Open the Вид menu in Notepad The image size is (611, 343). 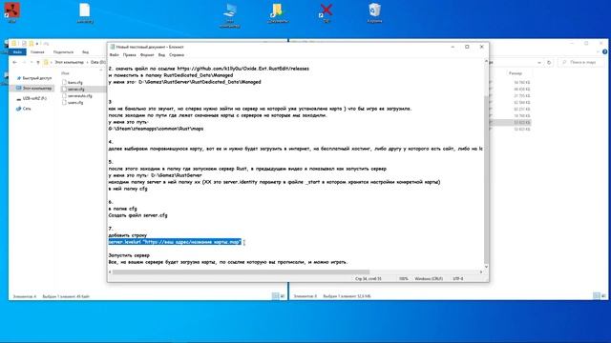(161, 55)
